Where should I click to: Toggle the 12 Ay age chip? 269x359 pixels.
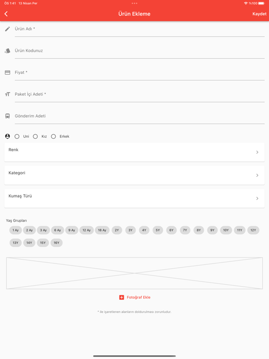[86, 230]
